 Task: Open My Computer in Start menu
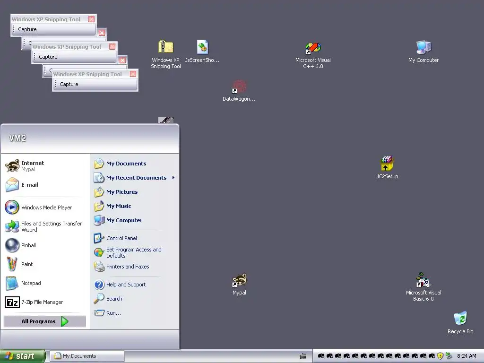pos(134,220)
